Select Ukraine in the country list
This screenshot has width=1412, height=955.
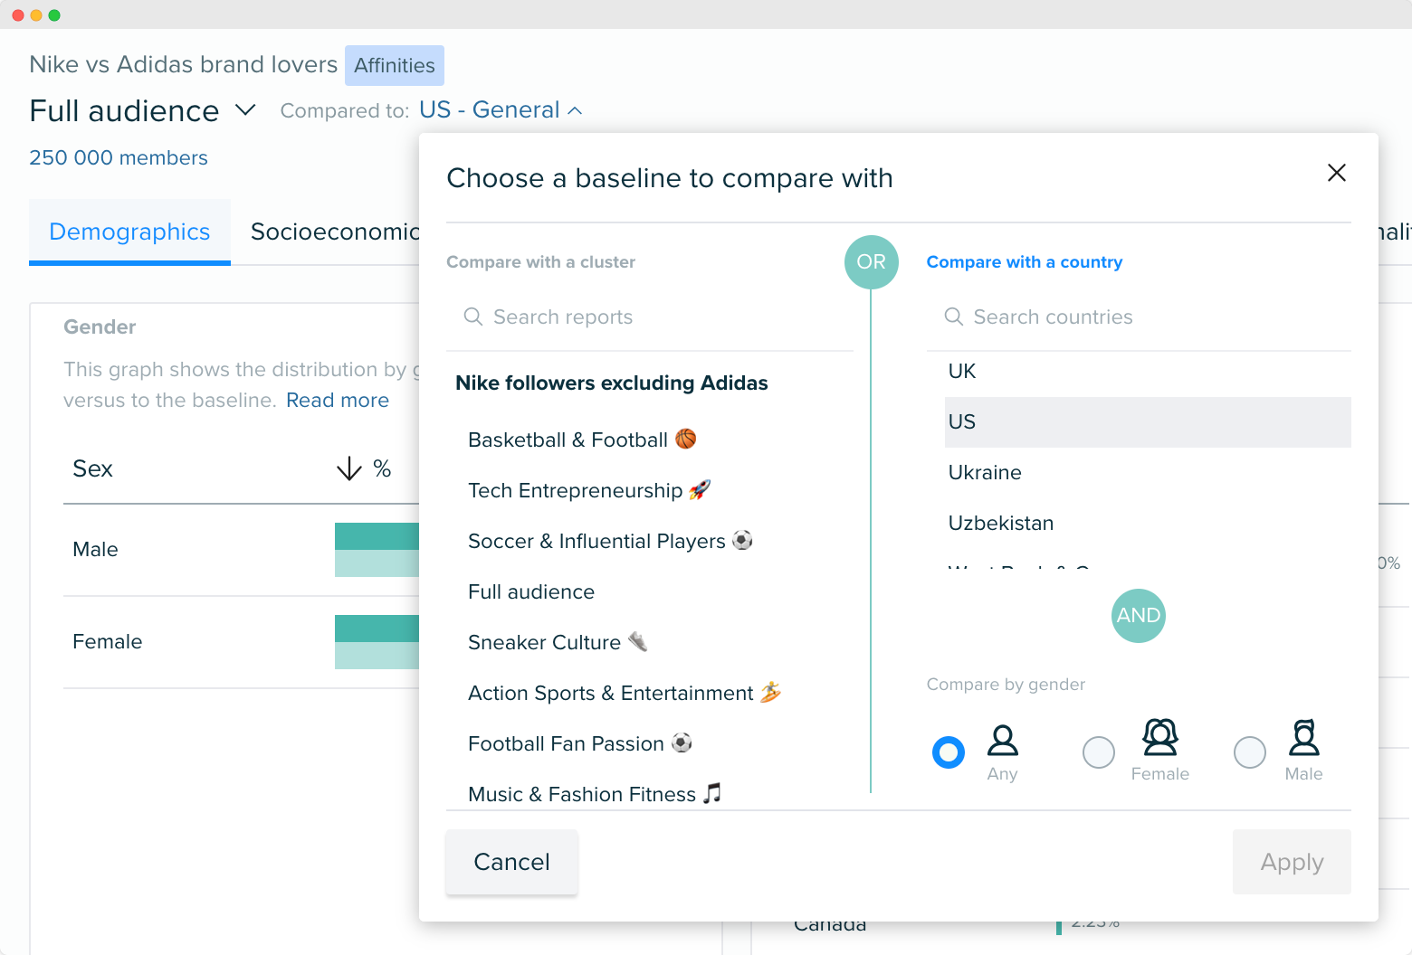coord(1148,473)
